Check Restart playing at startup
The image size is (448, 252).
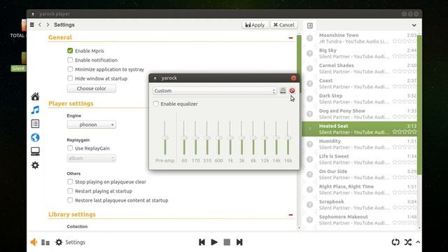pos(70,191)
